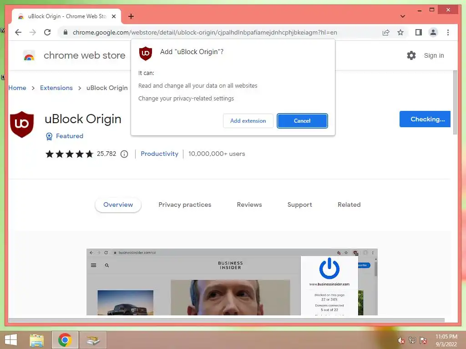Viewport: 466px width, 349px height.
Task: Click the large uBlock Origin shield logo
Action: 22,125
